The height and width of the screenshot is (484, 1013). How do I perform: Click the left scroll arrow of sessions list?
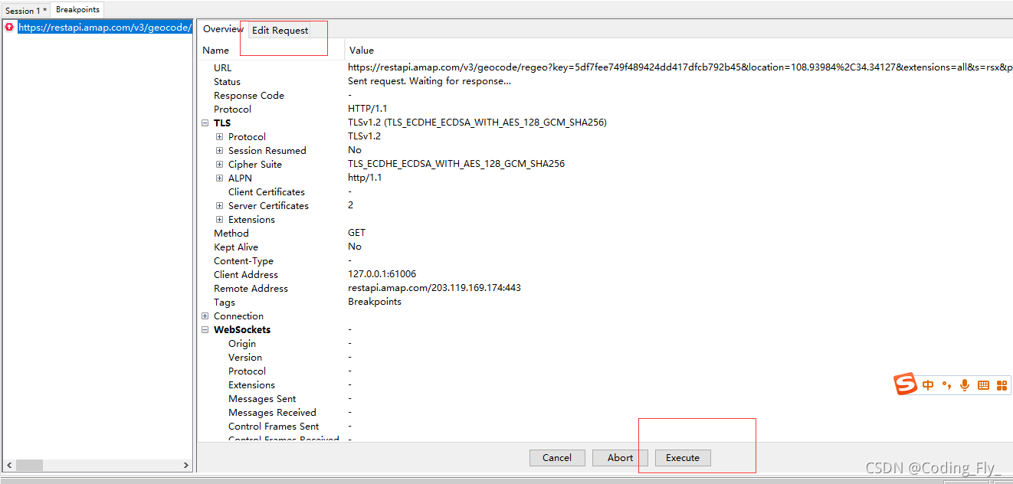pos(9,466)
